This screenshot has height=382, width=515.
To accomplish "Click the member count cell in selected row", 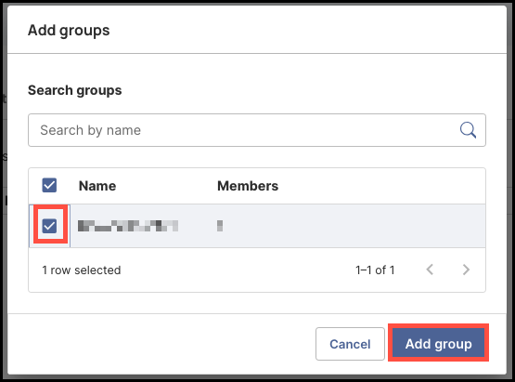I will 220,226.
